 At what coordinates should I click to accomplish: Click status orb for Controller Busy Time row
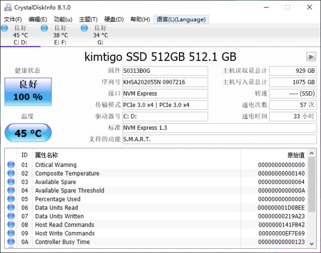coord(11,242)
